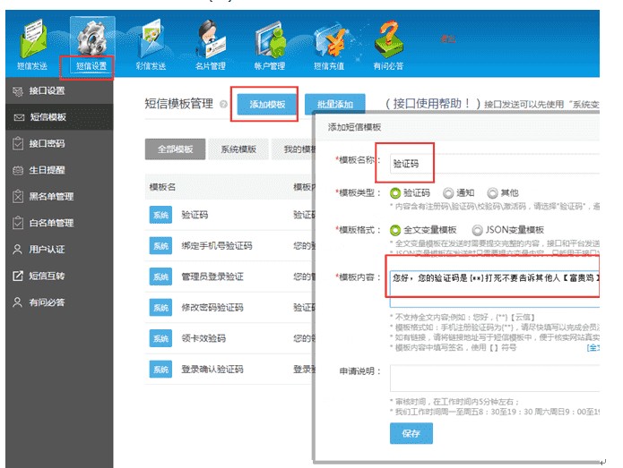This screenshot has width=623, height=468.
Task: Open 接口设置 in sidebar menu
Action: coord(47,90)
